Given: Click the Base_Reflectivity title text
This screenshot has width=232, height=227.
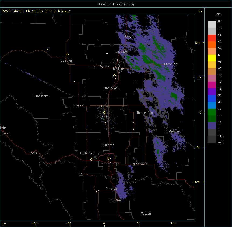Looking at the screenshot, I should click(x=116, y=4).
